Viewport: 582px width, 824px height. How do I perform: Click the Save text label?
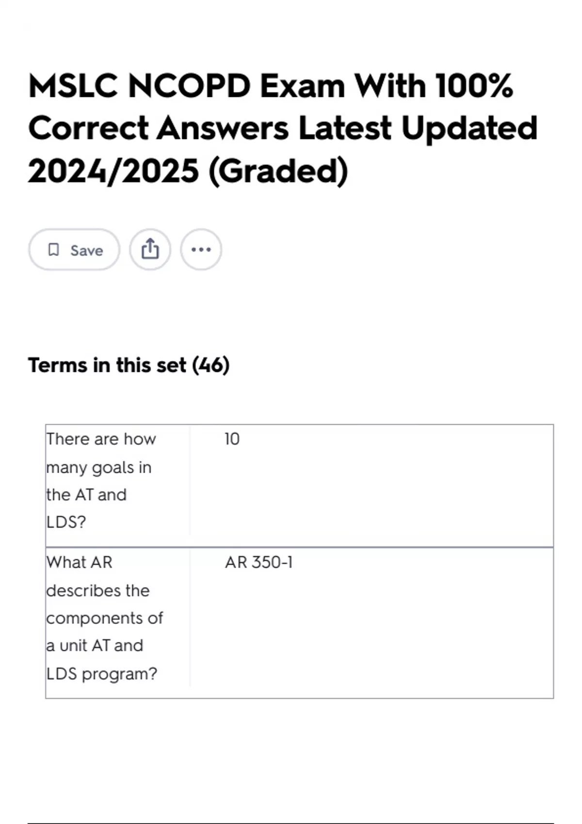click(x=86, y=250)
